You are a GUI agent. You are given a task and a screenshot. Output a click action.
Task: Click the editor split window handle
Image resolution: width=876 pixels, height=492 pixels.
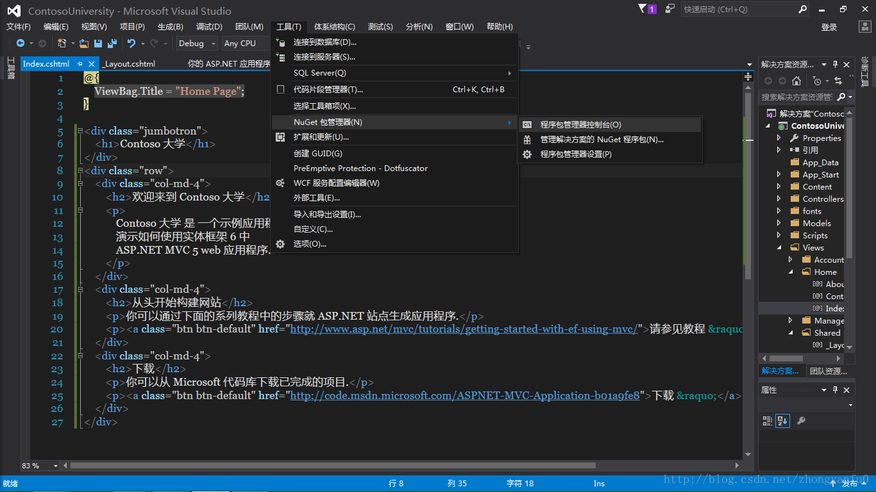[748, 77]
